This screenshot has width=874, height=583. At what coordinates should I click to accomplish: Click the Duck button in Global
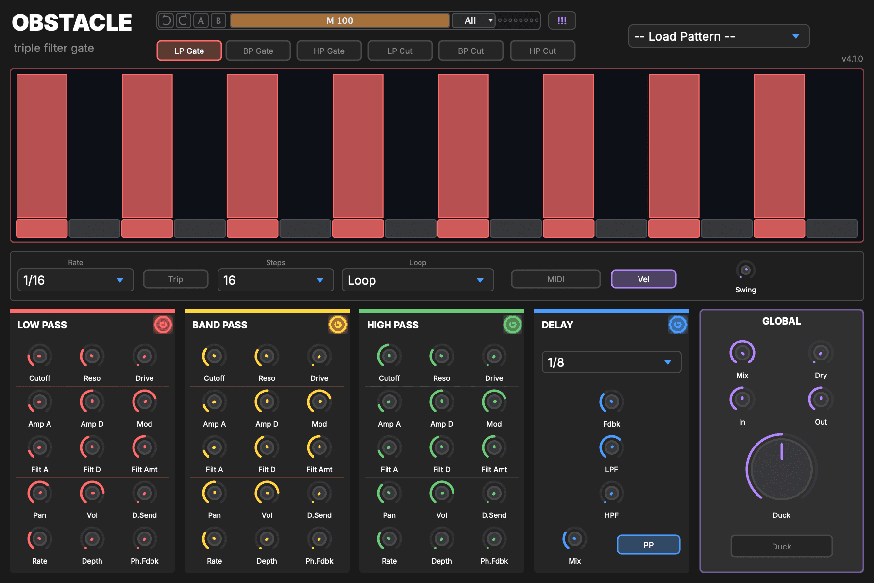click(781, 546)
